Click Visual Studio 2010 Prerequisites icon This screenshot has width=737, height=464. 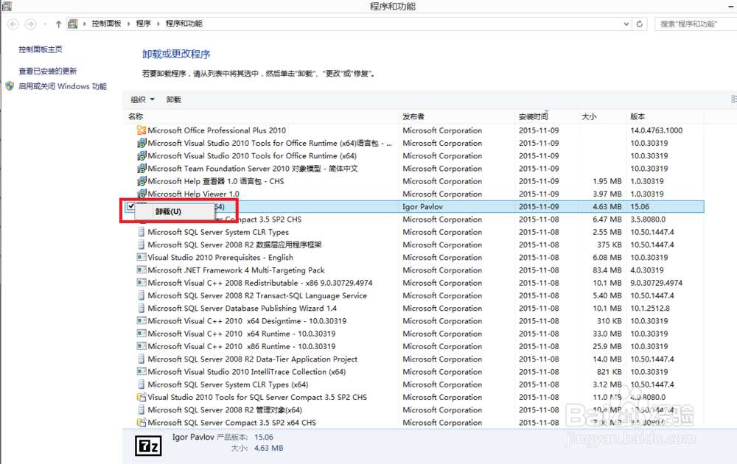pos(141,257)
